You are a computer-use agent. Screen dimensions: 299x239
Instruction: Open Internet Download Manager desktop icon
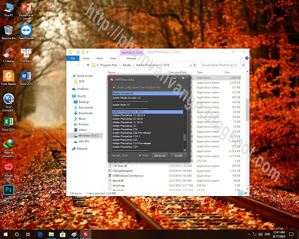(x=8, y=148)
